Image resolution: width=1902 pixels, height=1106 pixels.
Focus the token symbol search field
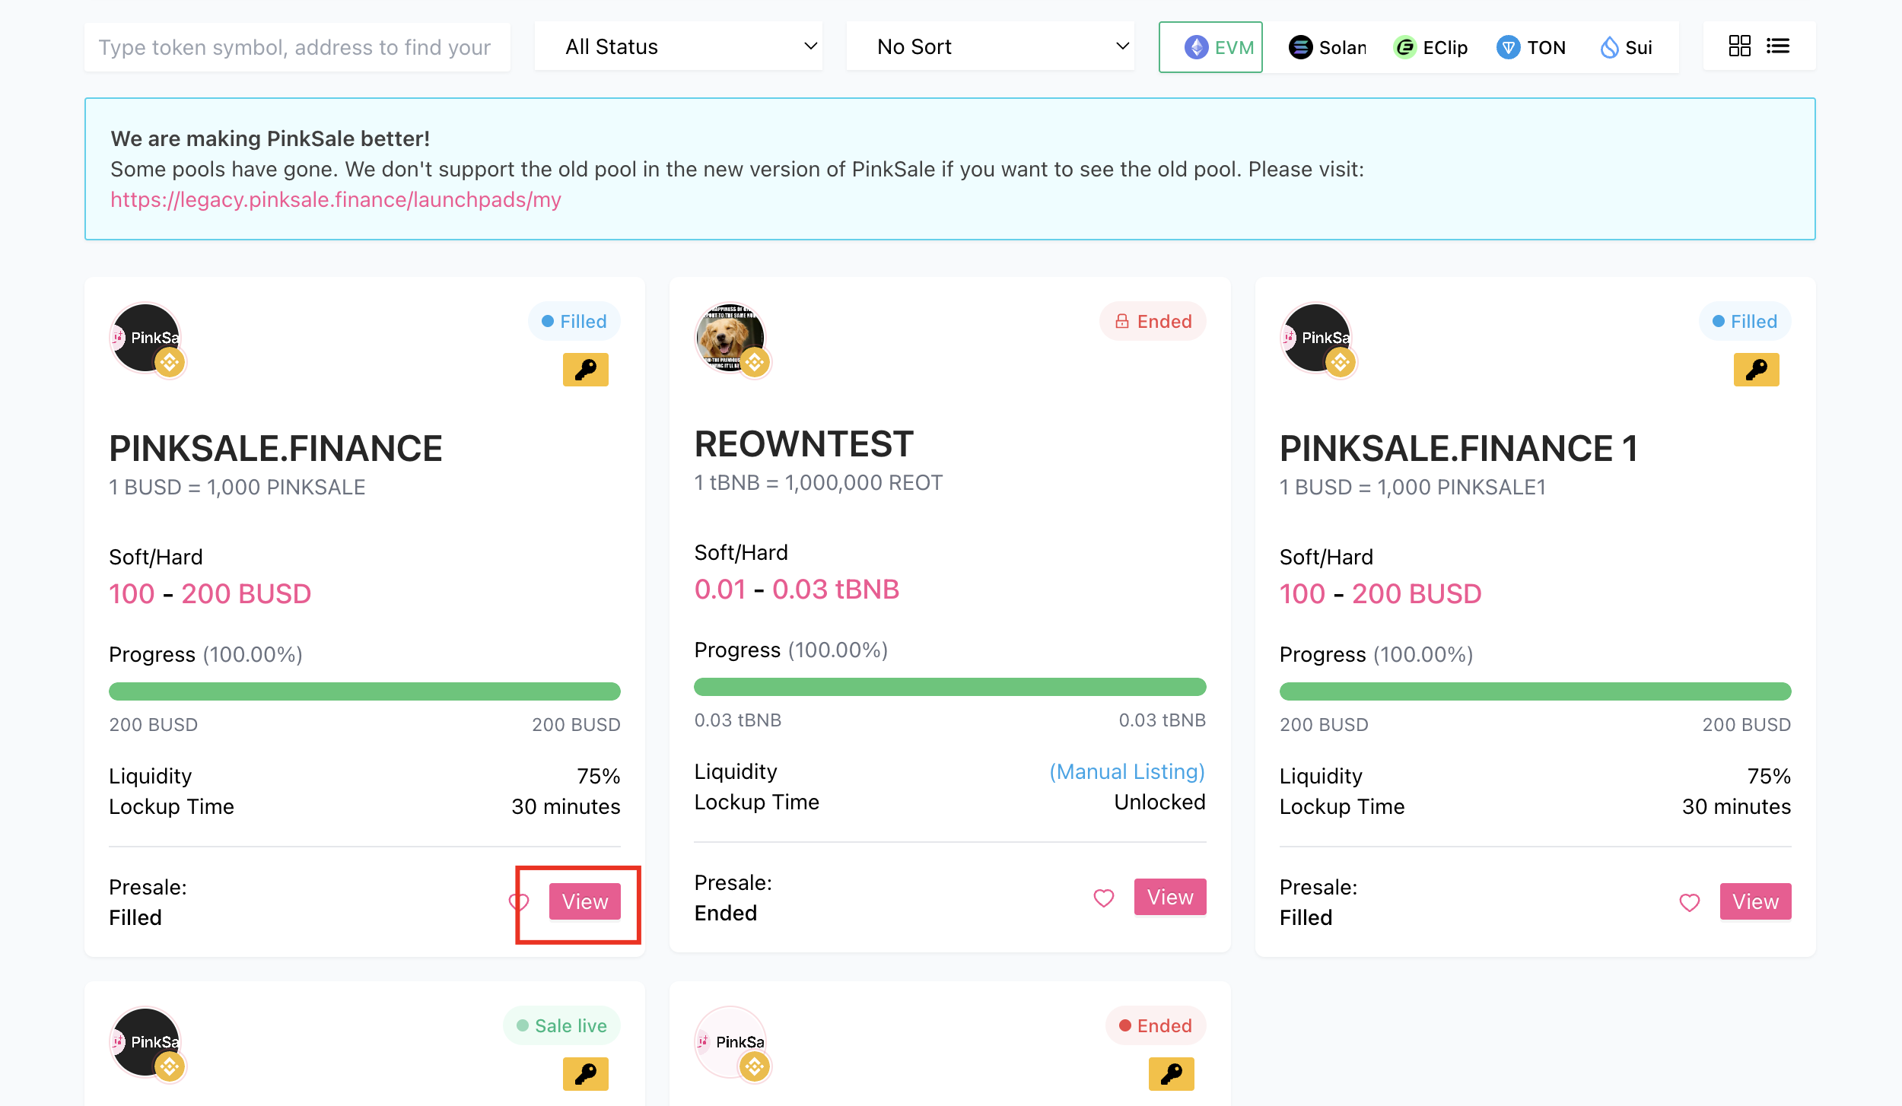(x=297, y=47)
